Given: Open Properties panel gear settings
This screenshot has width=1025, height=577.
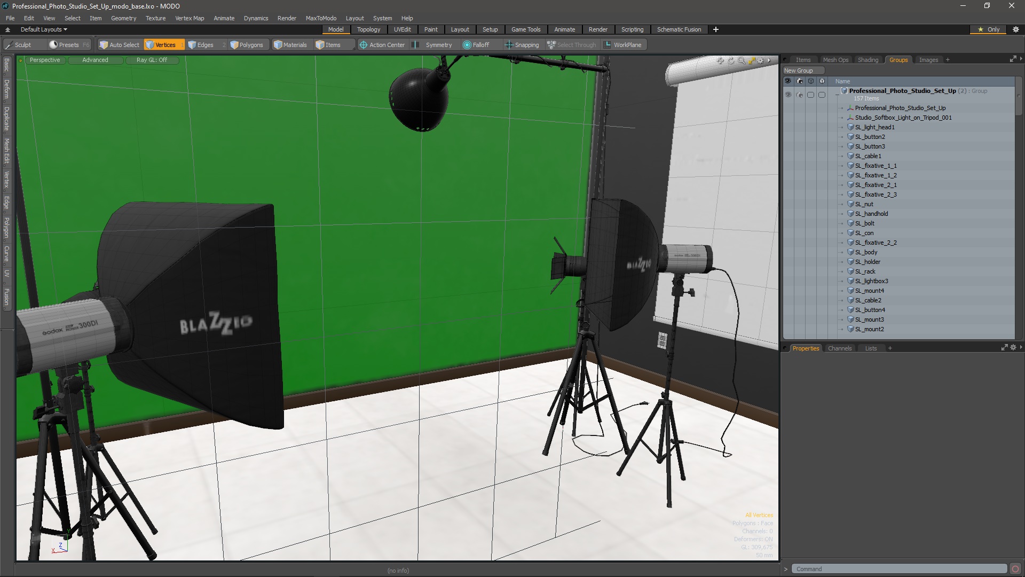Looking at the screenshot, I should click(1013, 348).
